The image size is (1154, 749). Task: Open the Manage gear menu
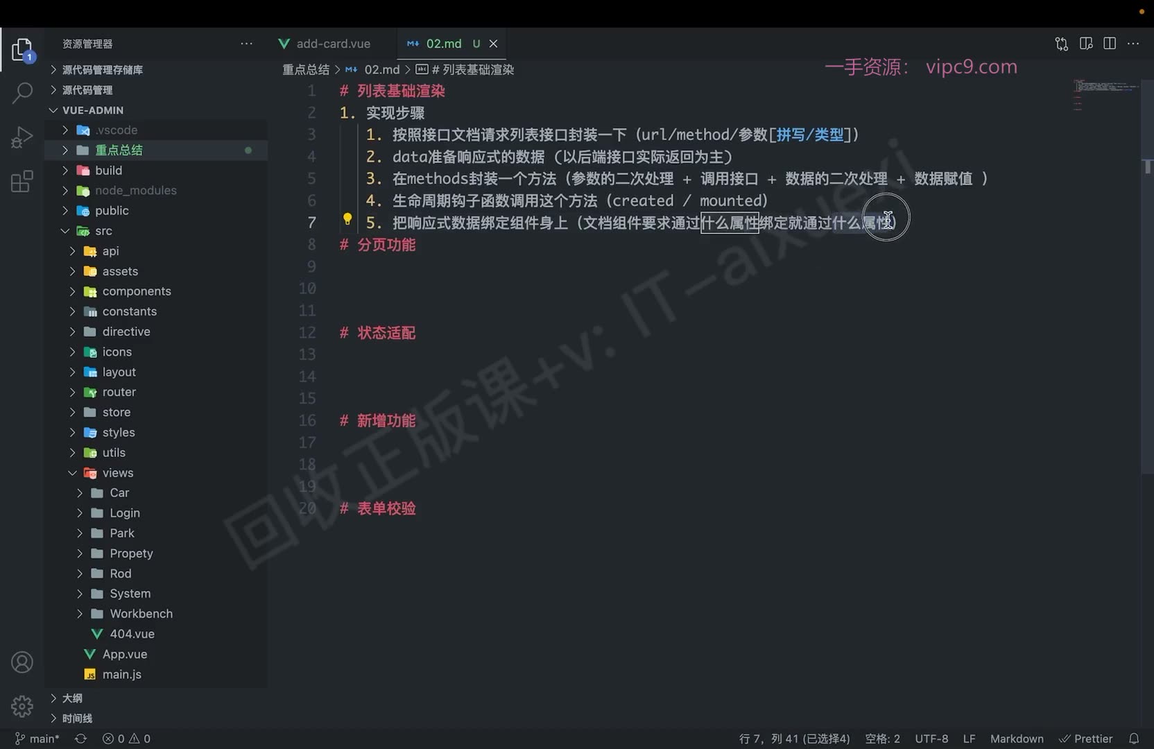22,706
